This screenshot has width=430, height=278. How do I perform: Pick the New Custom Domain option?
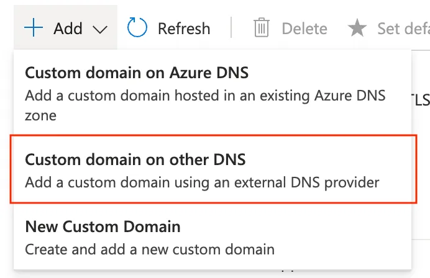coord(213,237)
